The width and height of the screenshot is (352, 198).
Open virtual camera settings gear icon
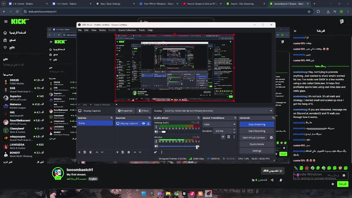(x=271, y=137)
